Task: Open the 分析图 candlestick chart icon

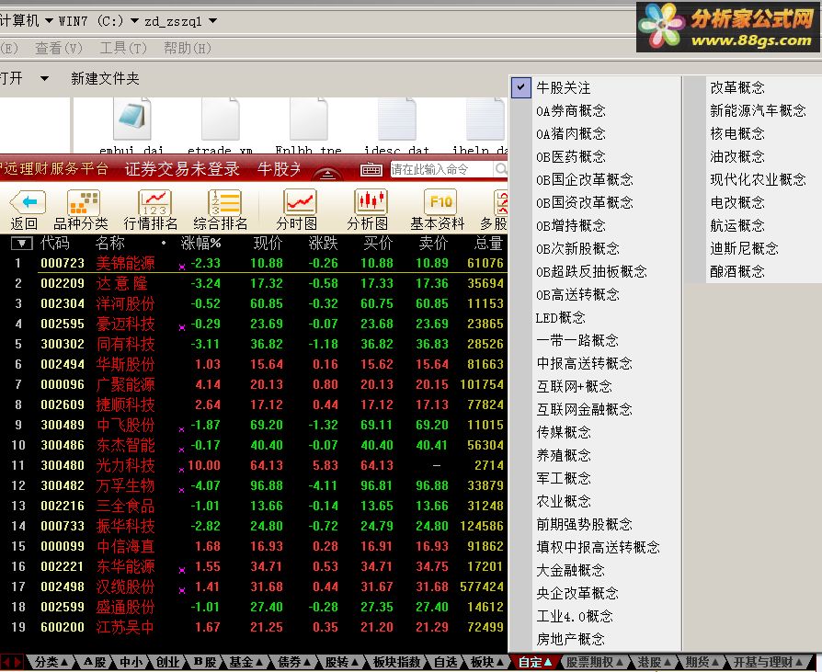Action: pos(371,202)
